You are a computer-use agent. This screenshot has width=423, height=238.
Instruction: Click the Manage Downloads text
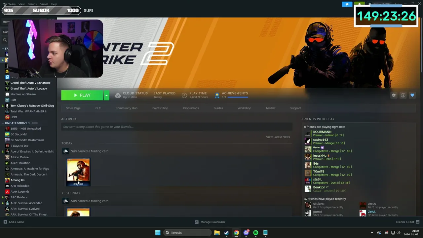click(x=213, y=222)
